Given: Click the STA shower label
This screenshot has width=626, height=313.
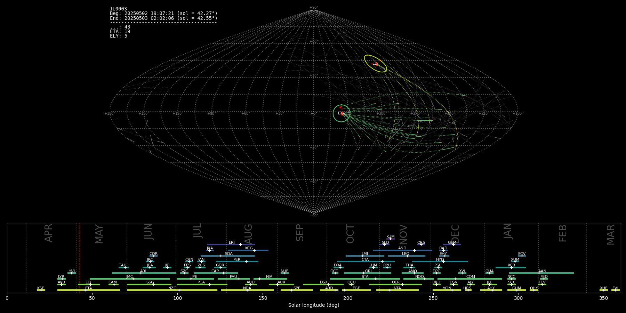Looking at the screenshot, I should pos(365,277).
